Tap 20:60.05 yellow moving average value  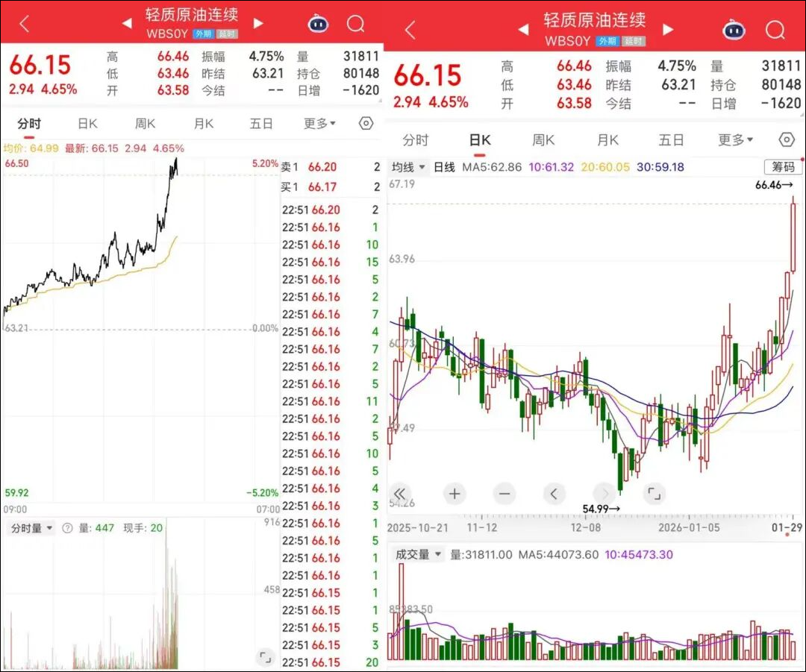[605, 167]
